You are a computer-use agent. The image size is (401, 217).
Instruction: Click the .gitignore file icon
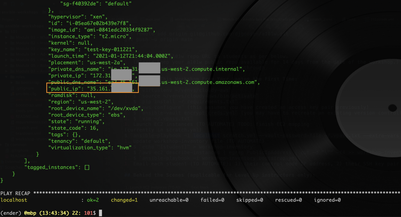[12, 88]
